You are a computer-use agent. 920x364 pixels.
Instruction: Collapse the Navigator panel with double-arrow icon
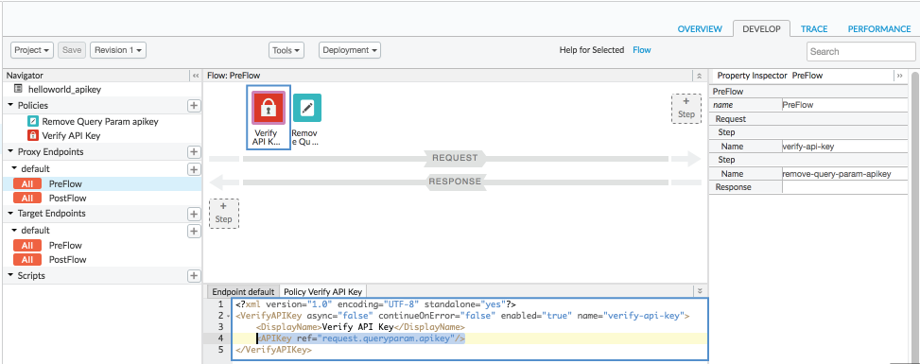pos(196,76)
